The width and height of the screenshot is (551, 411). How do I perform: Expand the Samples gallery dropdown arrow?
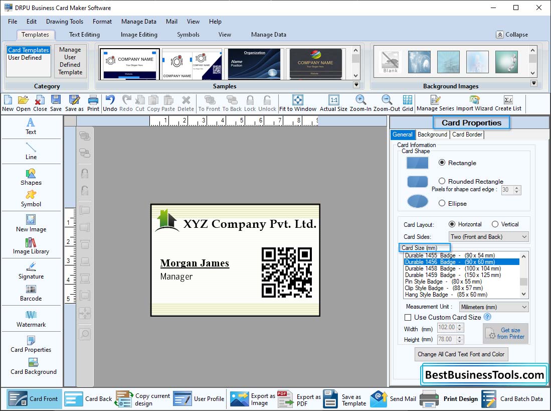[x=356, y=85]
